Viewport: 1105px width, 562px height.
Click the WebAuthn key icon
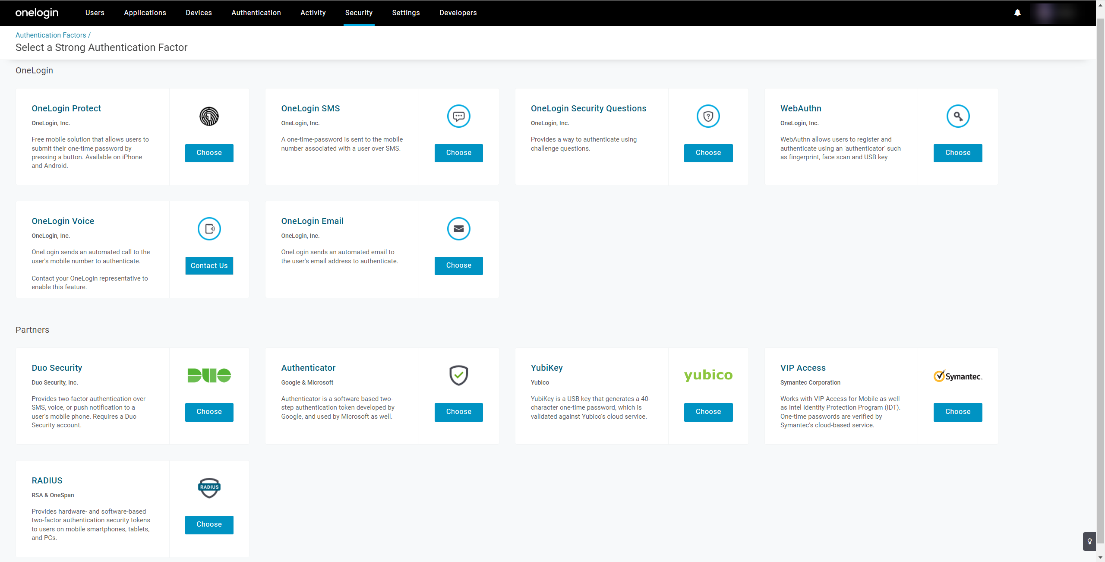(x=958, y=116)
